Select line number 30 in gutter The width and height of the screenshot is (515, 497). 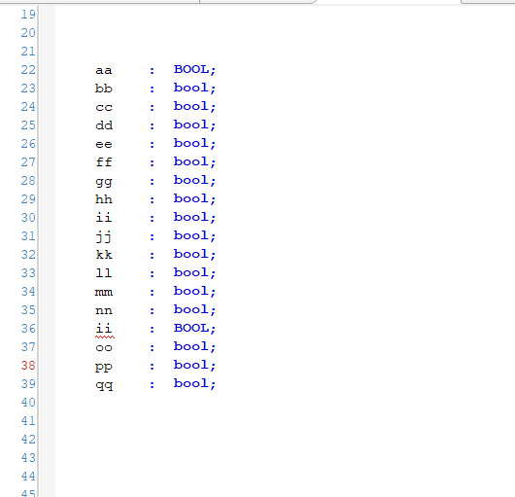(28, 217)
